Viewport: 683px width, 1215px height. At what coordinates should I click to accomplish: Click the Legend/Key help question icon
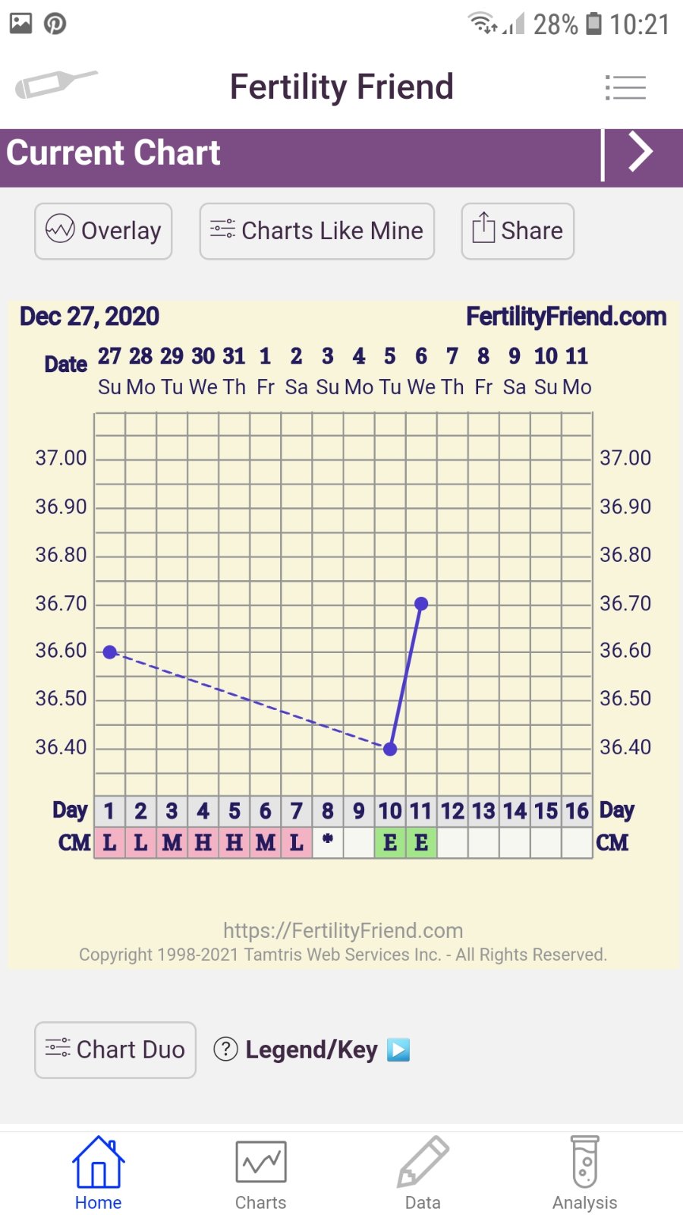tap(225, 1049)
